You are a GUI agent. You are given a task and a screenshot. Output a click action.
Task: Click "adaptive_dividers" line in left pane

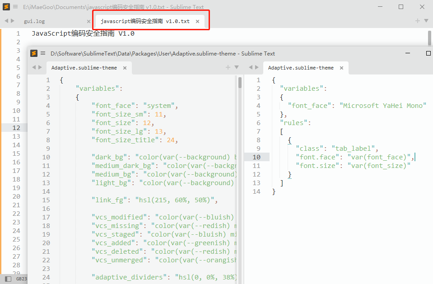pos(164,277)
